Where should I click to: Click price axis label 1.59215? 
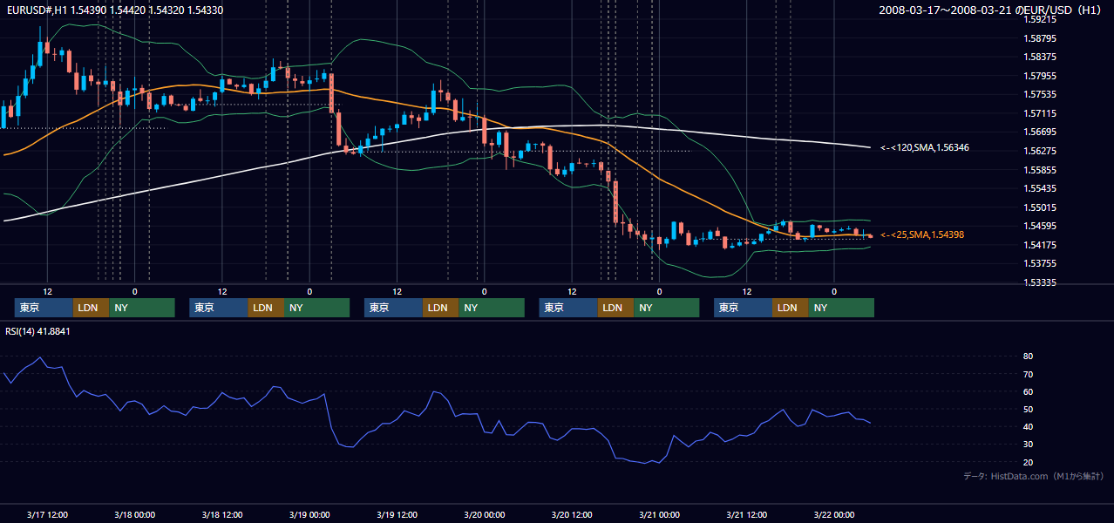point(1041,19)
